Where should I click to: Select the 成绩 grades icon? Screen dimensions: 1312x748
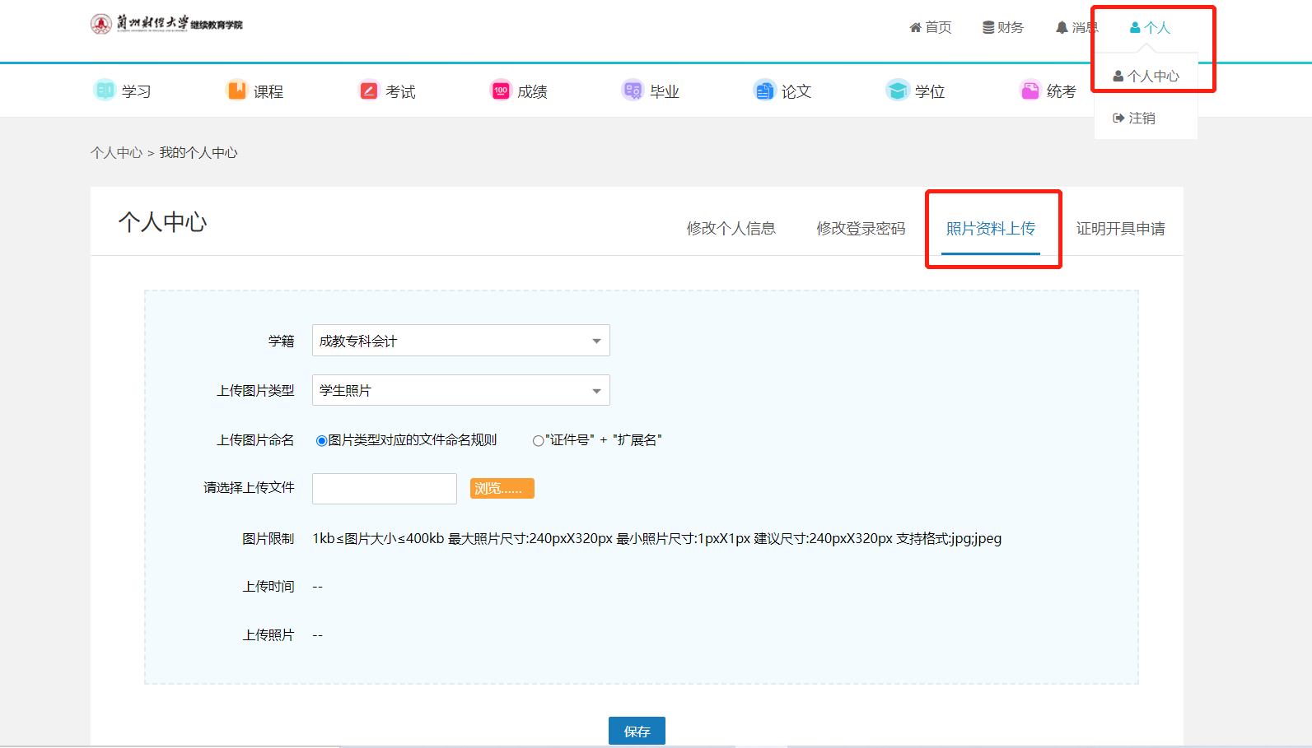501,90
